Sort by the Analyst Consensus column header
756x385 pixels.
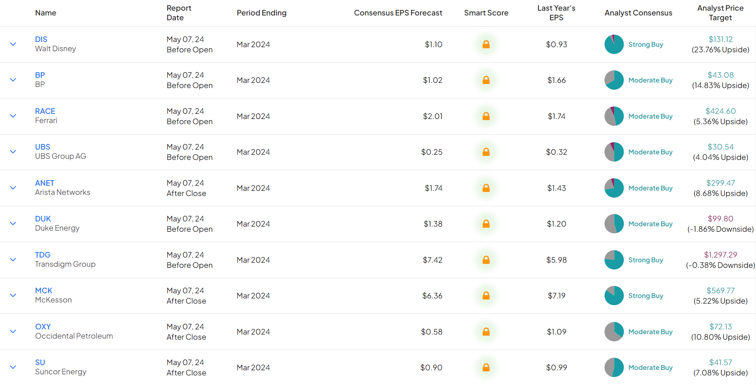pos(638,13)
